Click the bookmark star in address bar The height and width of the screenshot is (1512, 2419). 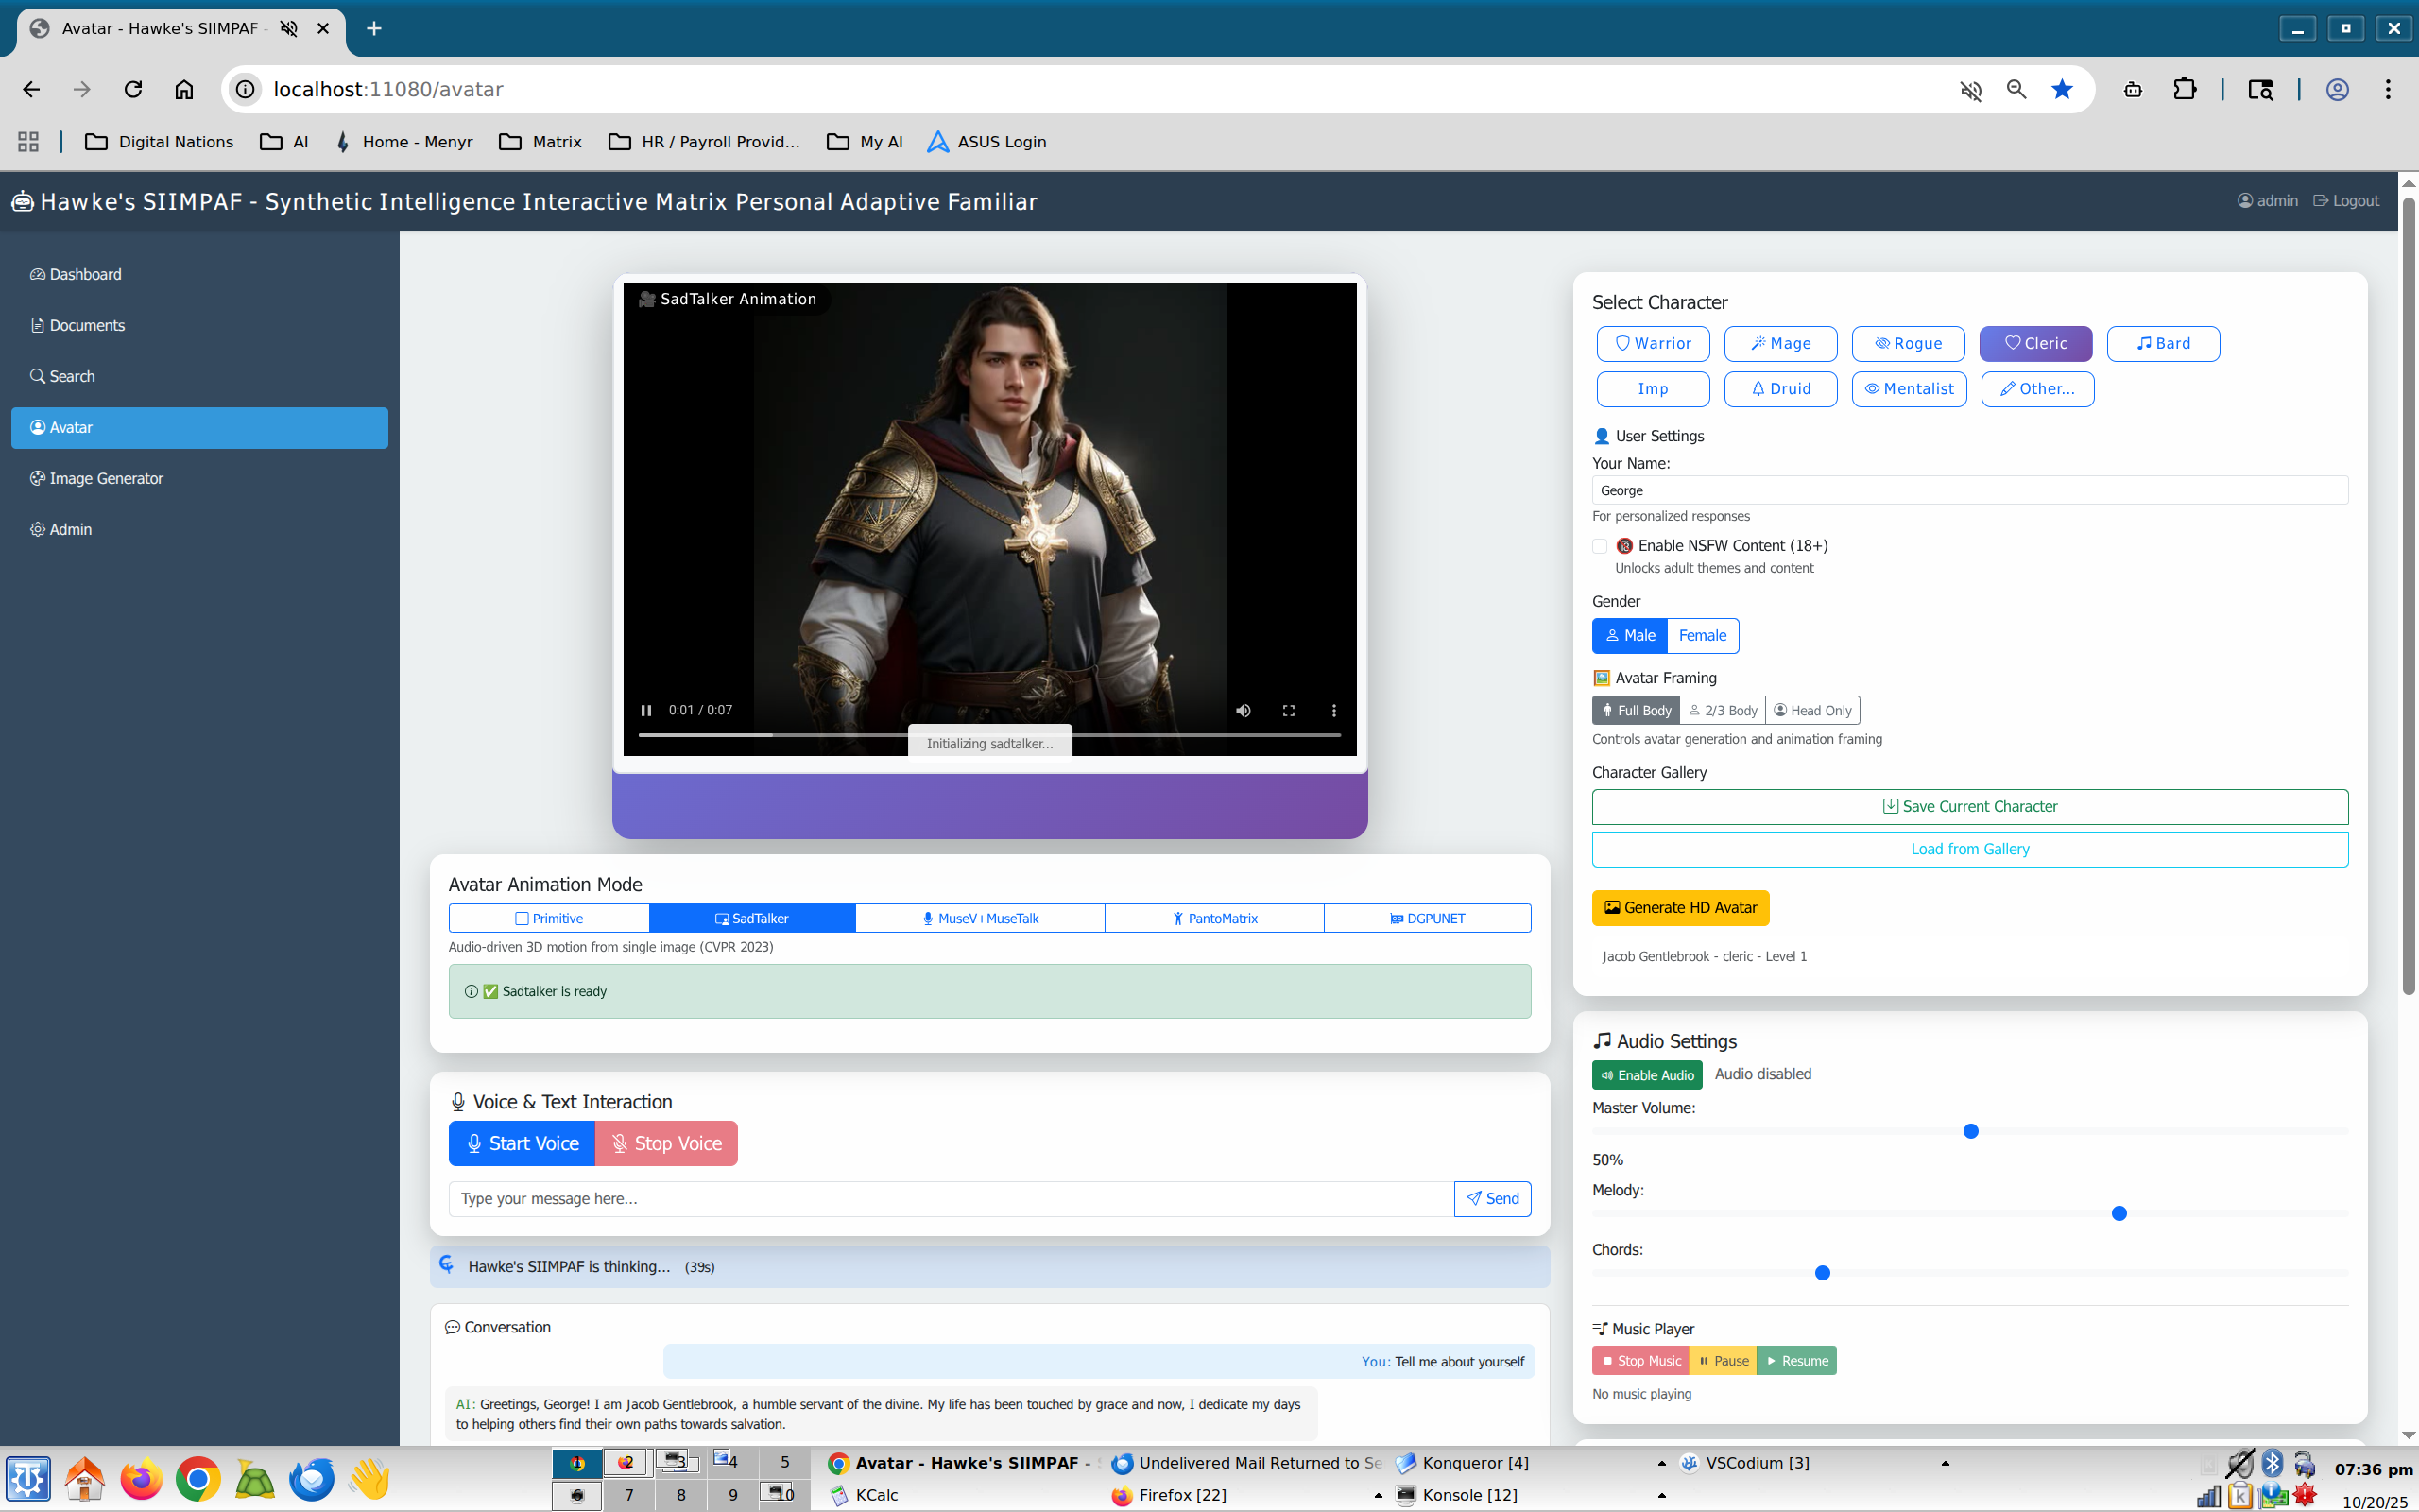click(x=2061, y=89)
